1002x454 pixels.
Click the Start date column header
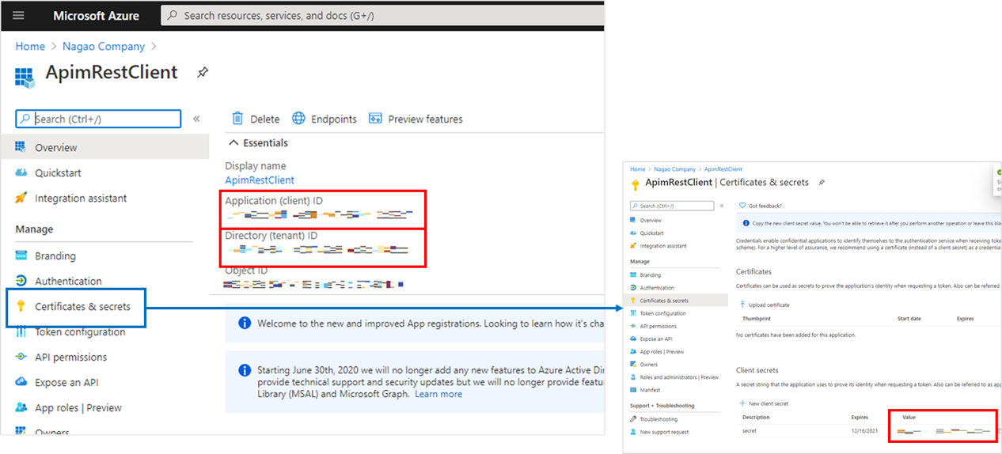909,319
